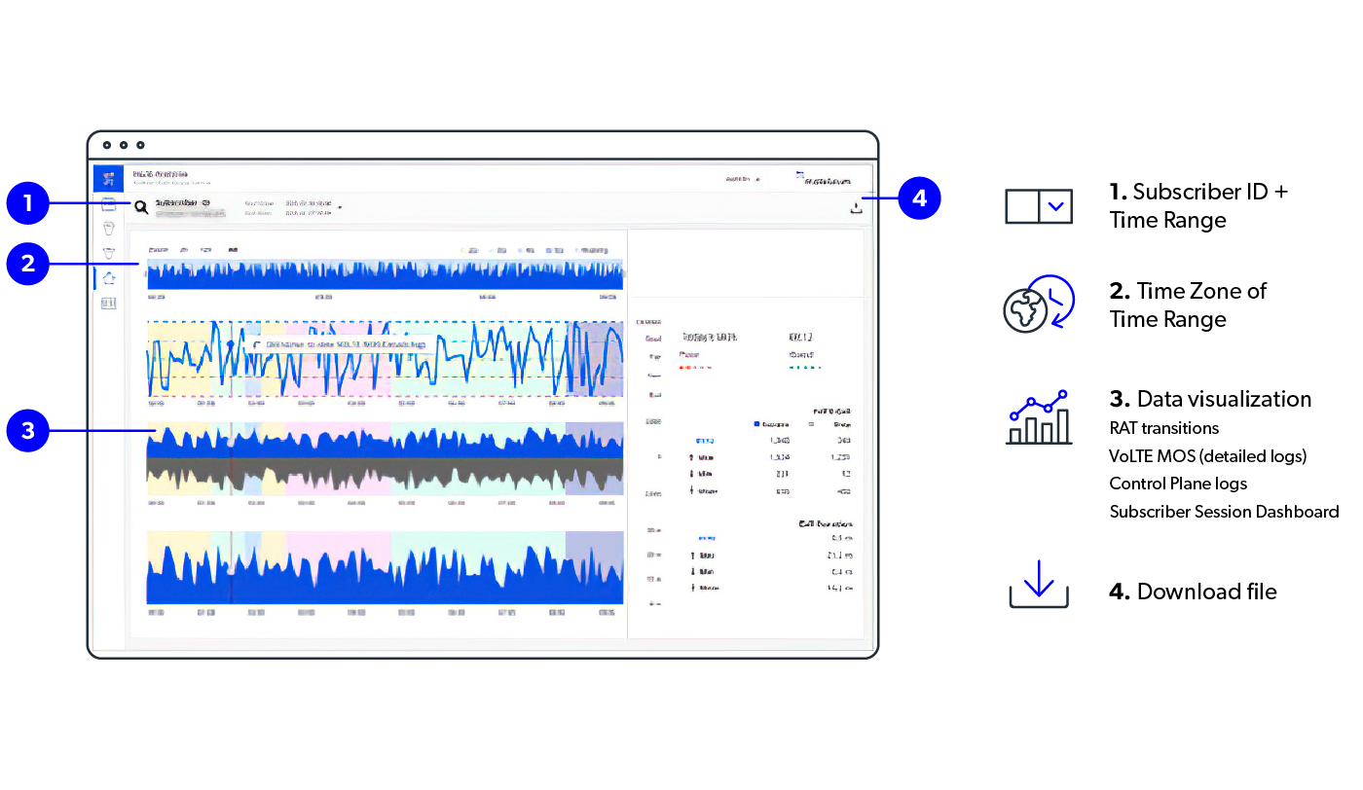Open the bottom grid-style sidebar icon
This screenshot has height=790, width=1363.
(x=108, y=304)
